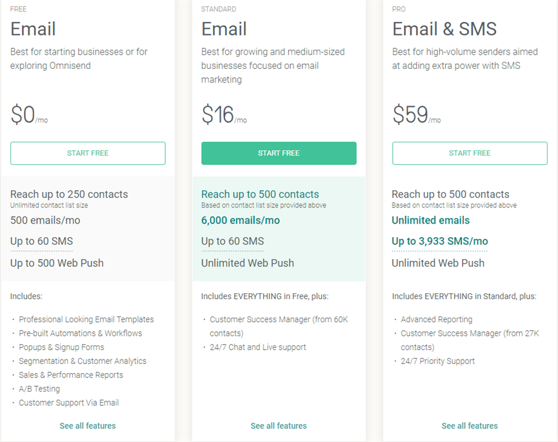This screenshot has height=442, width=558.
Task: Click the '6,000 emails/mo' text
Action: click(241, 220)
